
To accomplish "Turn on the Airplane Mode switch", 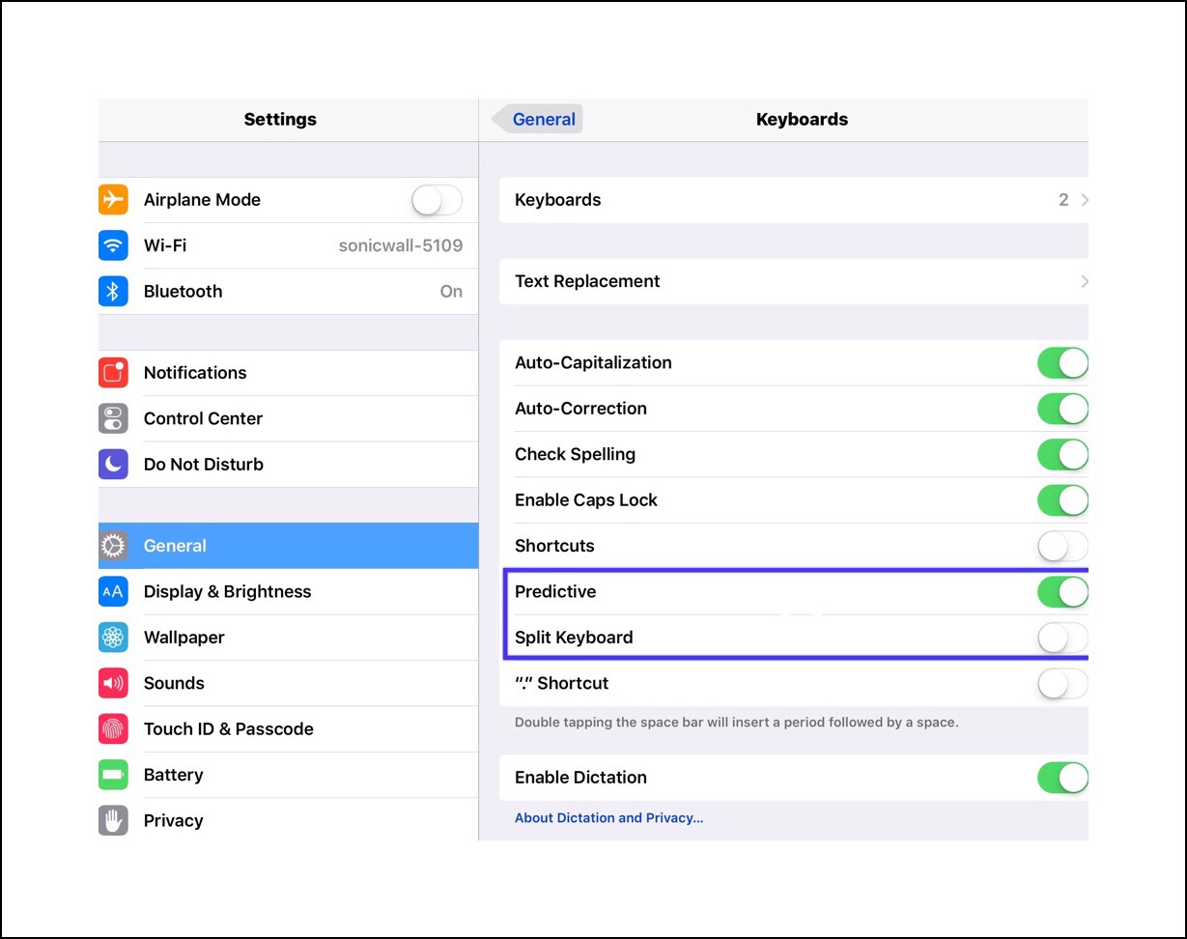I will tap(437, 200).
